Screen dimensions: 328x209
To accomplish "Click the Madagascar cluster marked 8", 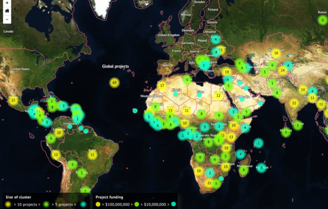I will (x=244, y=170).
